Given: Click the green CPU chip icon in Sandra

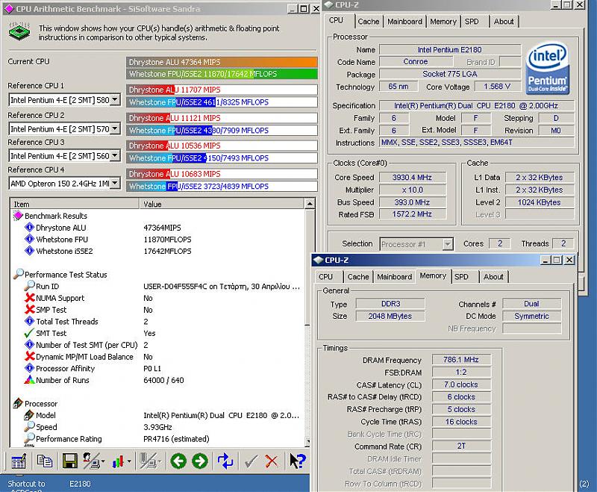Looking at the screenshot, I should pyautogui.click(x=19, y=31).
